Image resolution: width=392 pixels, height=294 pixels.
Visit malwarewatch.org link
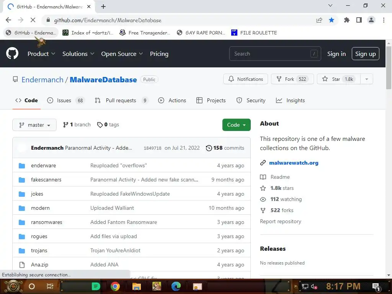pyautogui.click(x=294, y=163)
